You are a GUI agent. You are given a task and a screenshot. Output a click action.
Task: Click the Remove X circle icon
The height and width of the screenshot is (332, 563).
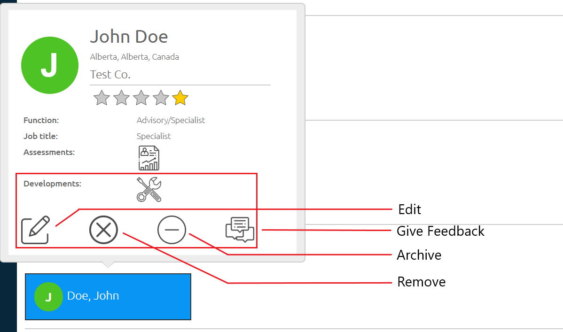pyautogui.click(x=103, y=230)
